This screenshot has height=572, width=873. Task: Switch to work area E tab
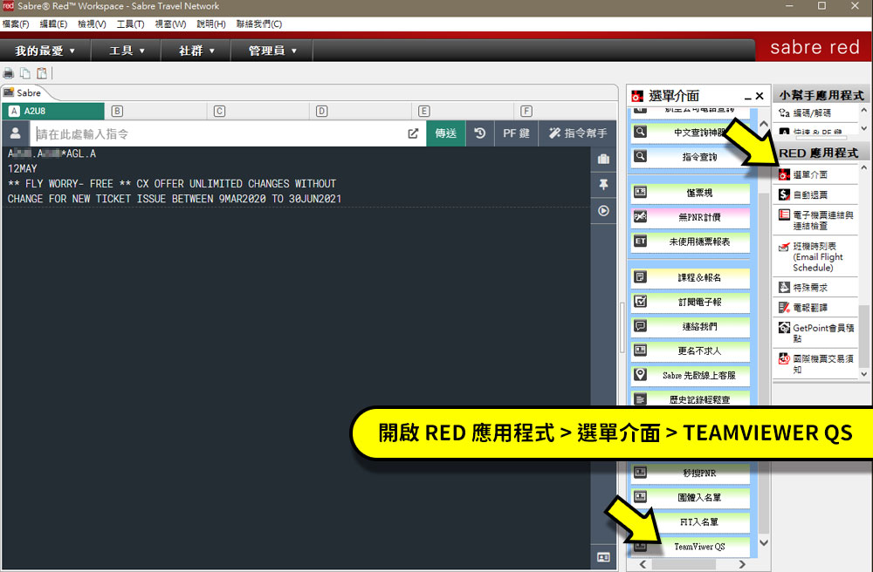[x=464, y=112]
